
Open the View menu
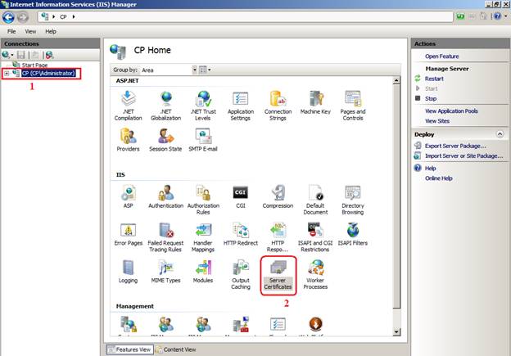(30, 32)
